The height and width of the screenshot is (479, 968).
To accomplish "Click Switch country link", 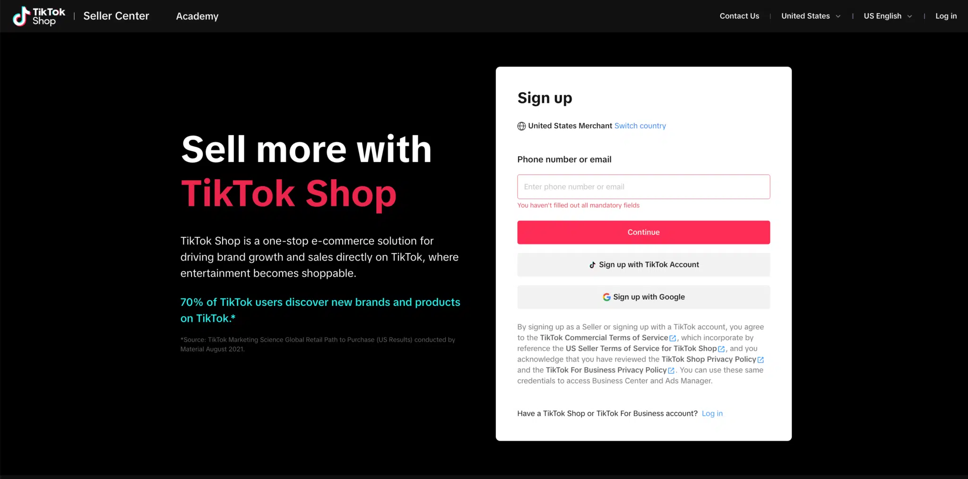I will tap(640, 126).
